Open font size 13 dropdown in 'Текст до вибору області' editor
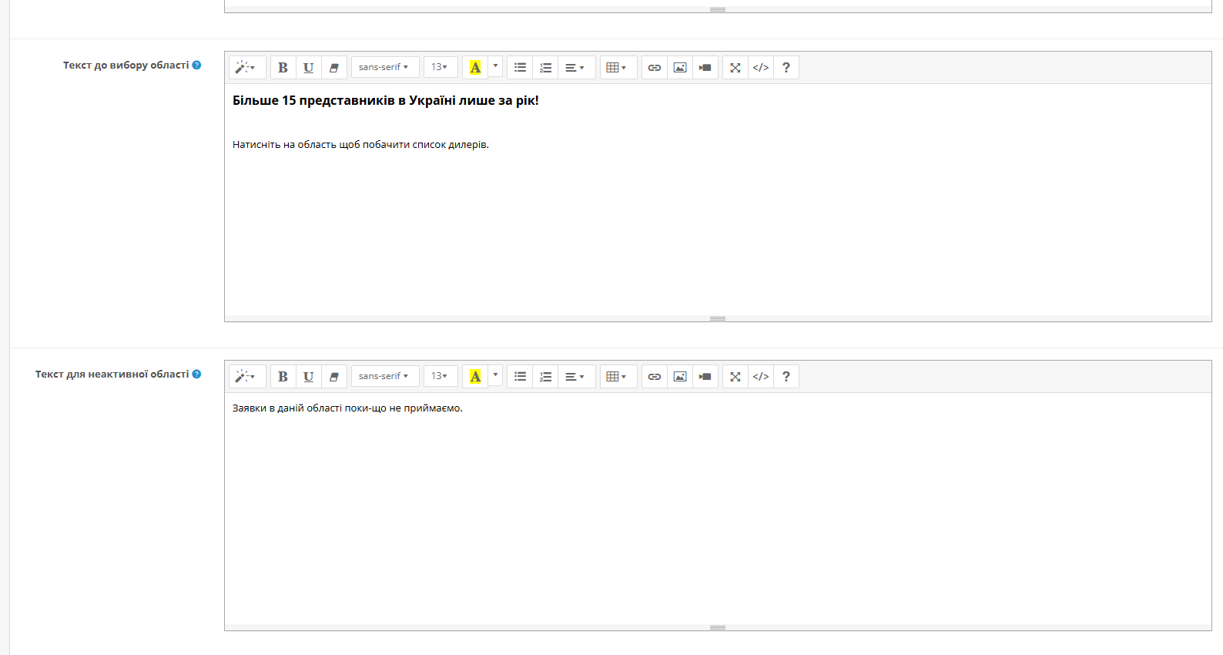1223x655 pixels. pos(441,67)
